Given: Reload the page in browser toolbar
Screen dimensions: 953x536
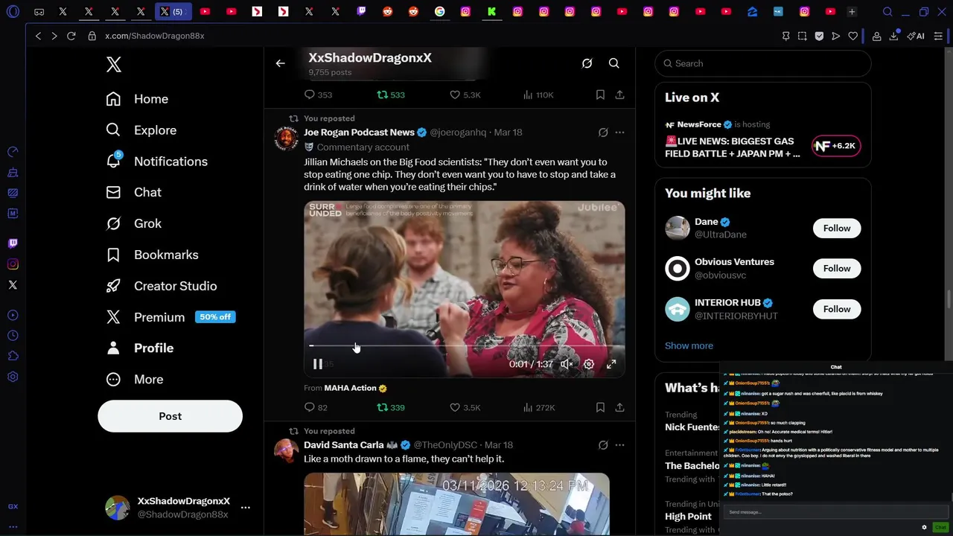Looking at the screenshot, I should click(x=71, y=36).
